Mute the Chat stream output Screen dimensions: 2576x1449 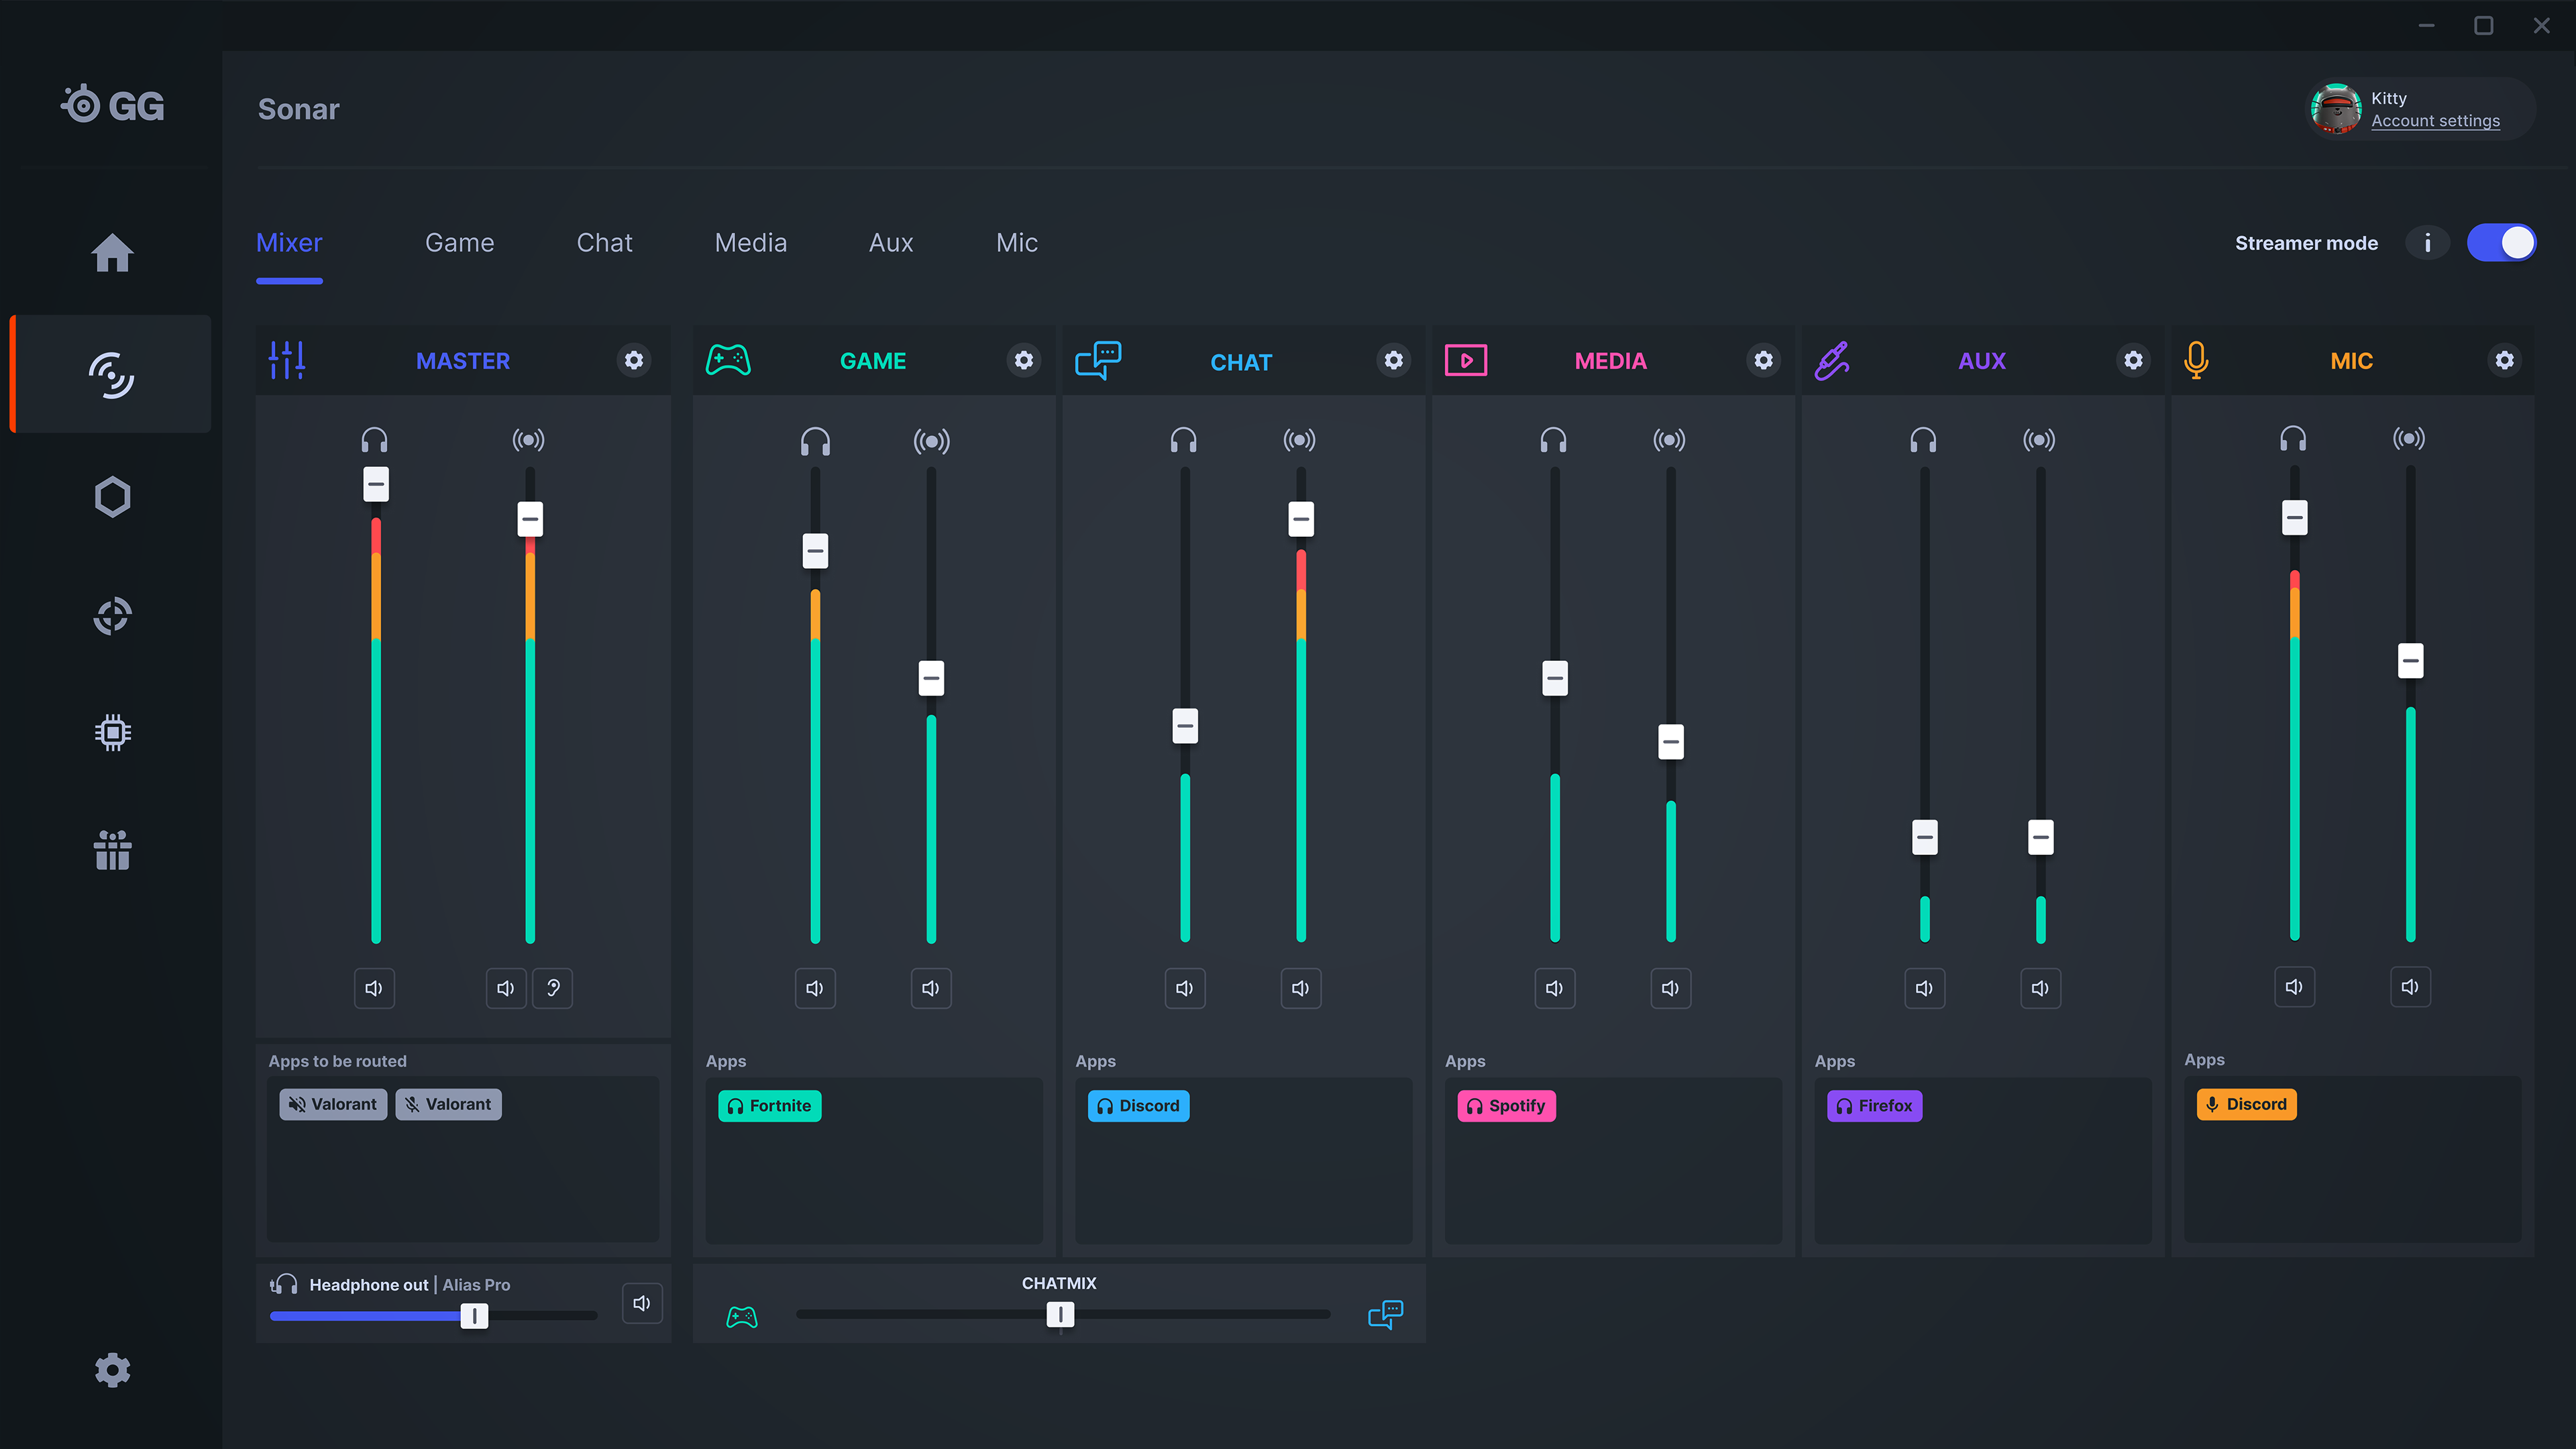tap(1300, 988)
